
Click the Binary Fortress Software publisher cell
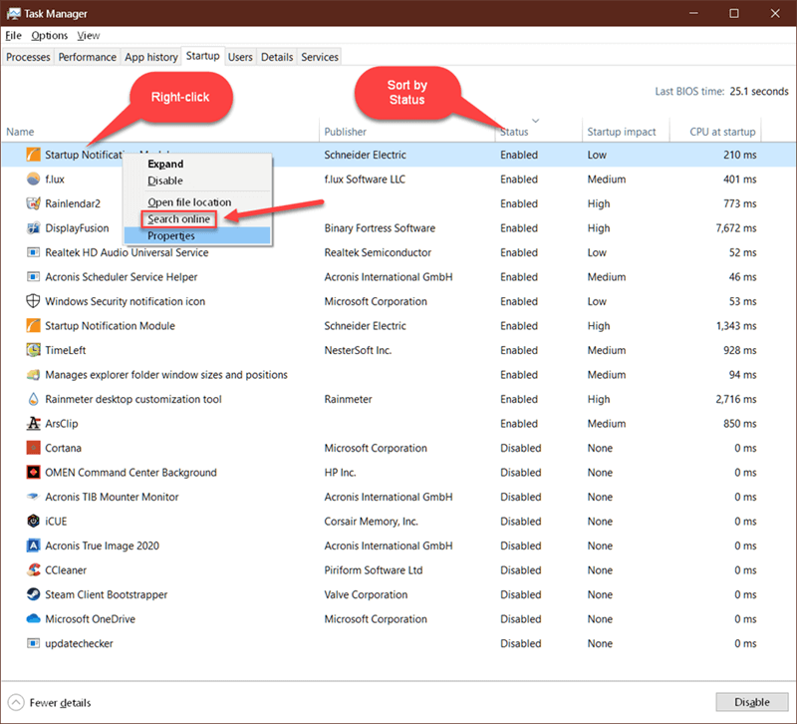(380, 228)
